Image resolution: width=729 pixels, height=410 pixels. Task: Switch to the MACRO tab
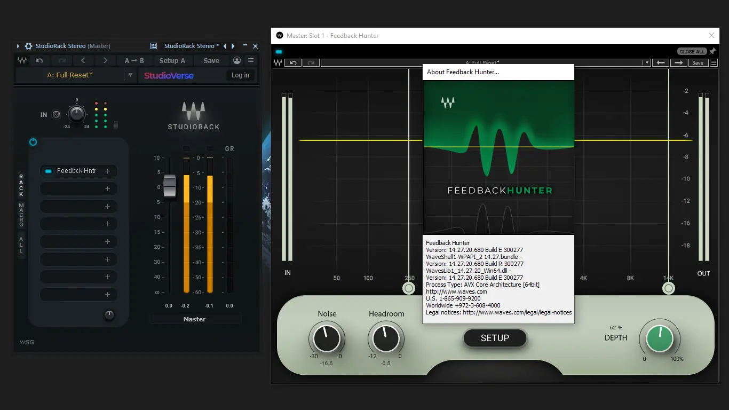click(21, 215)
